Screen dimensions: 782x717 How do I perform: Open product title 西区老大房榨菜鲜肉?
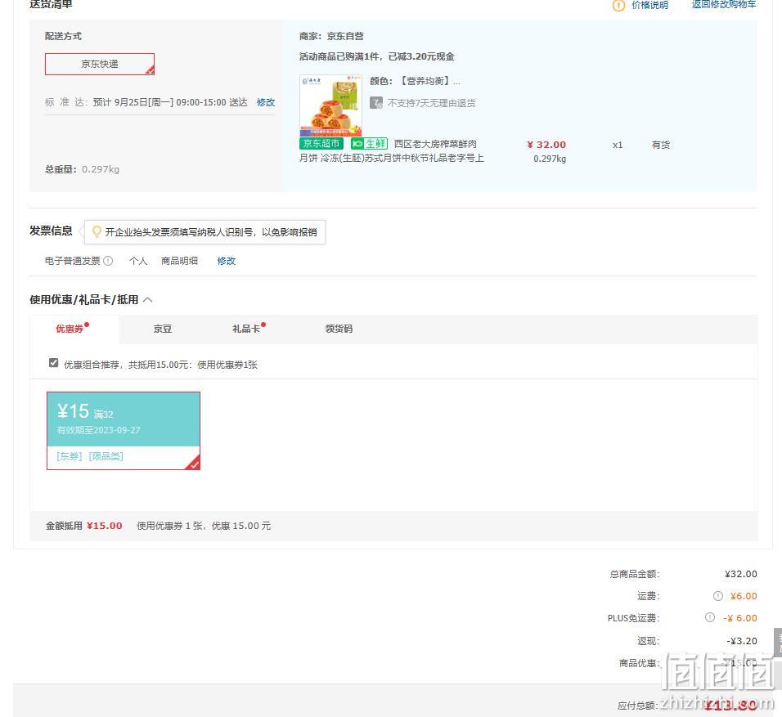coord(435,144)
